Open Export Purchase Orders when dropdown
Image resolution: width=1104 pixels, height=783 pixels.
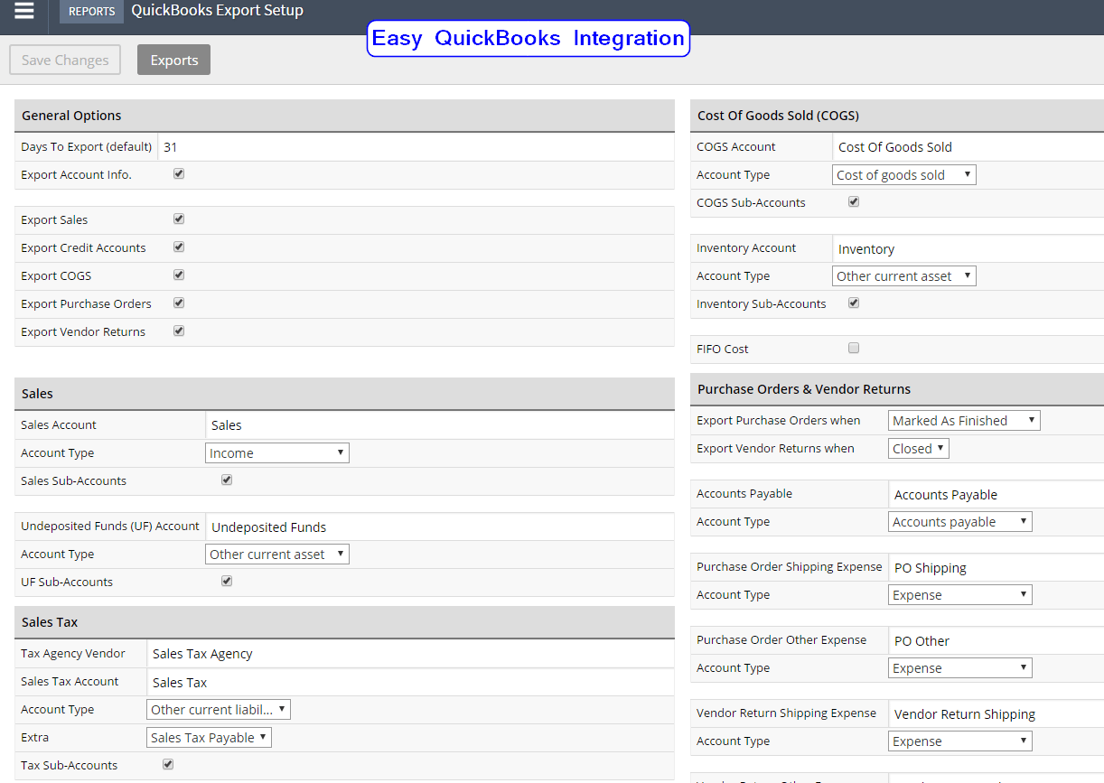[x=964, y=421]
